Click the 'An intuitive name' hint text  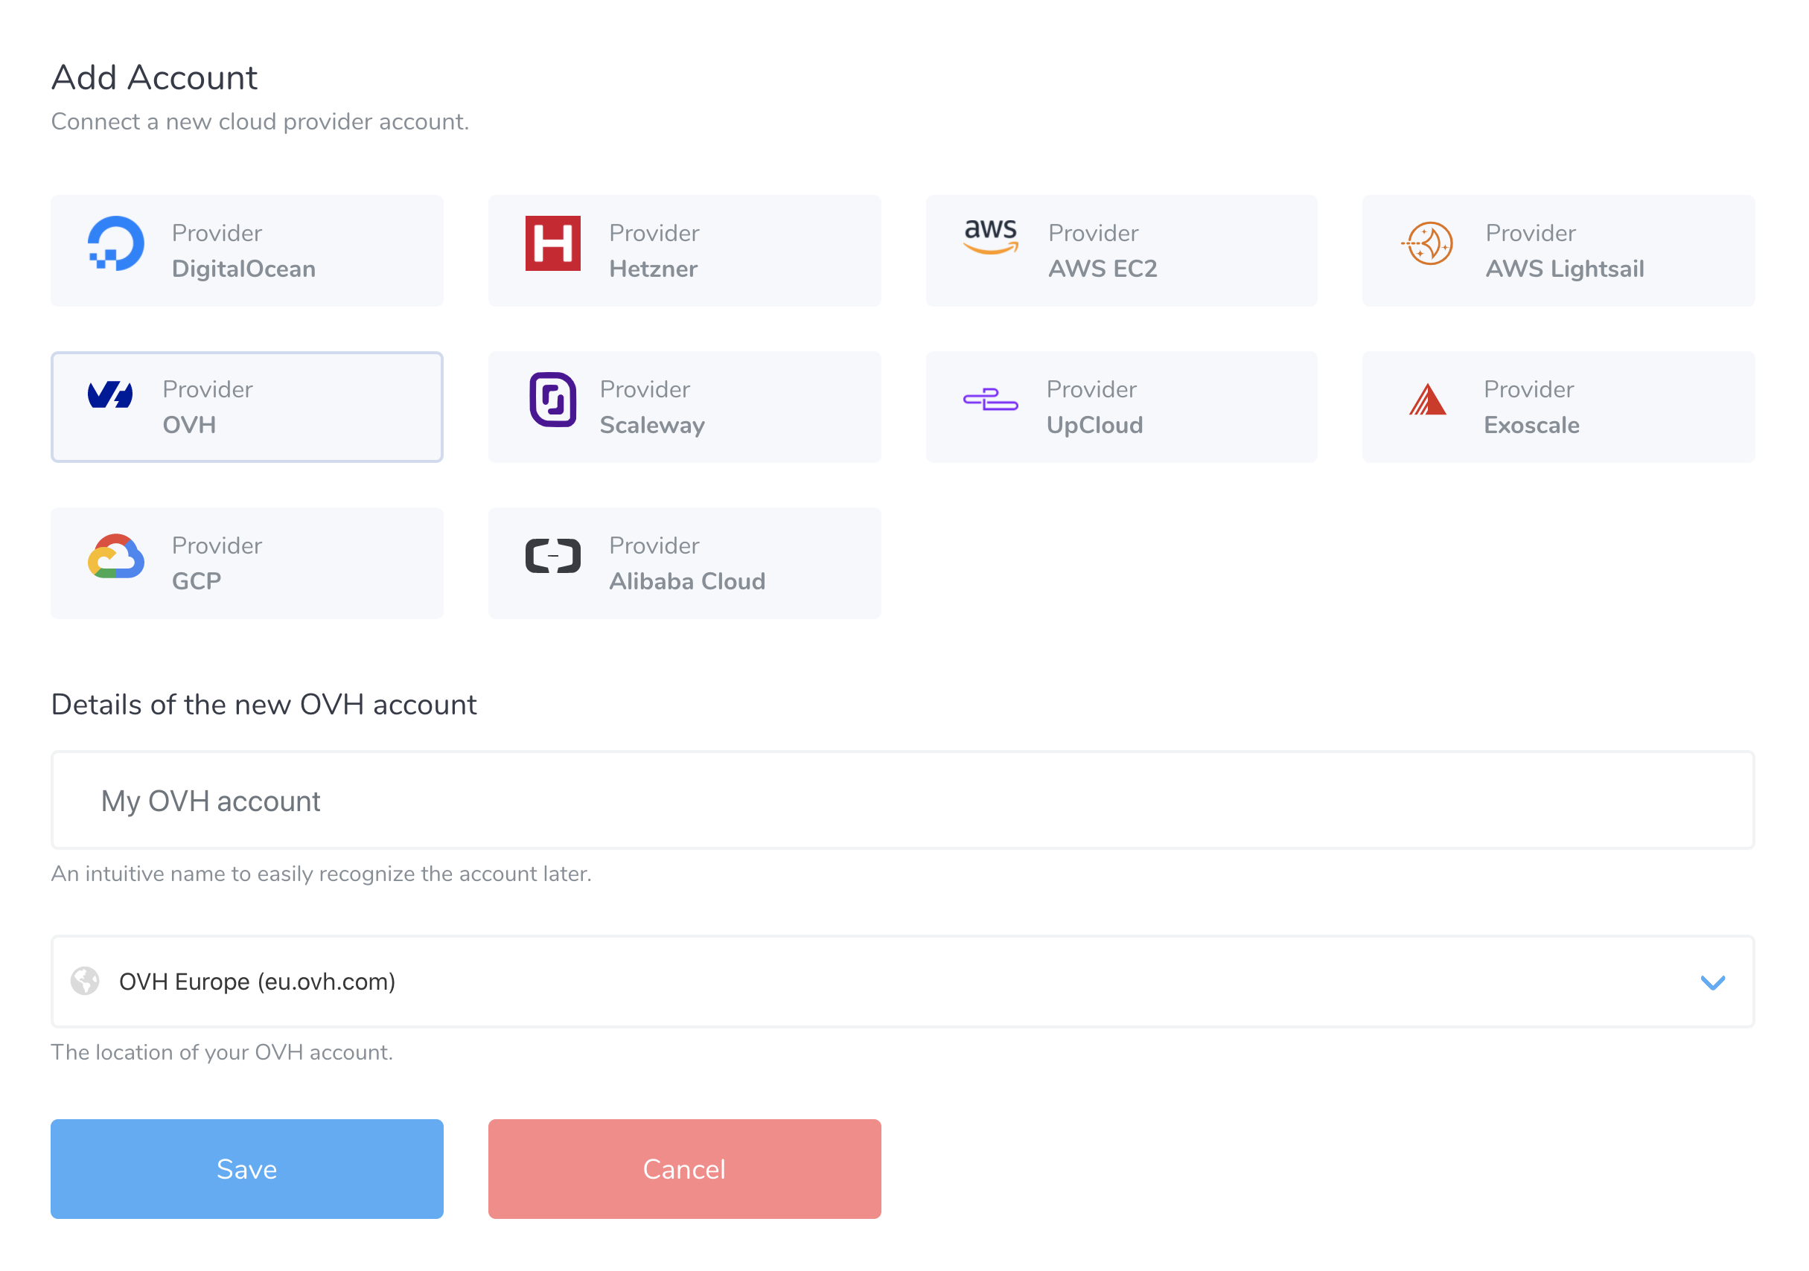[x=322, y=874]
